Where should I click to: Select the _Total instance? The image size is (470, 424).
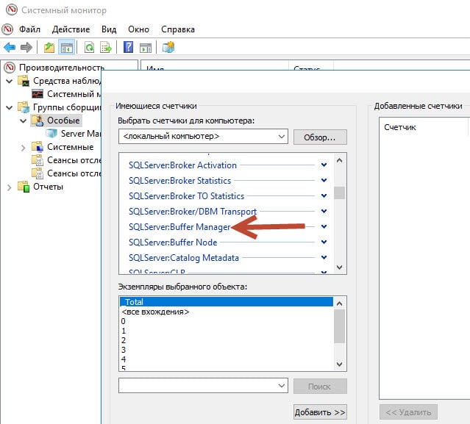227,302
